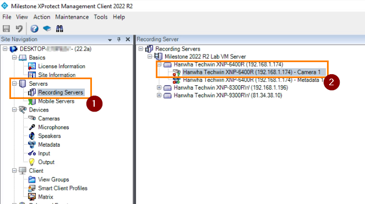Collapse the Devices tree node
365x204 pixels.
pos(14,109)
